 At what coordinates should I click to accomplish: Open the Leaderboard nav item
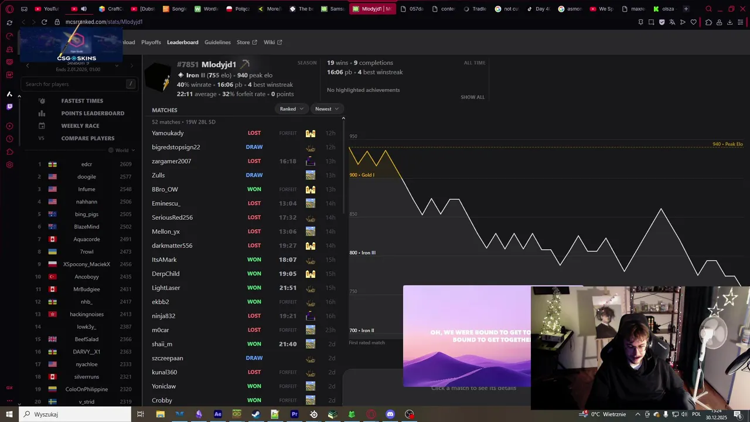183,42
